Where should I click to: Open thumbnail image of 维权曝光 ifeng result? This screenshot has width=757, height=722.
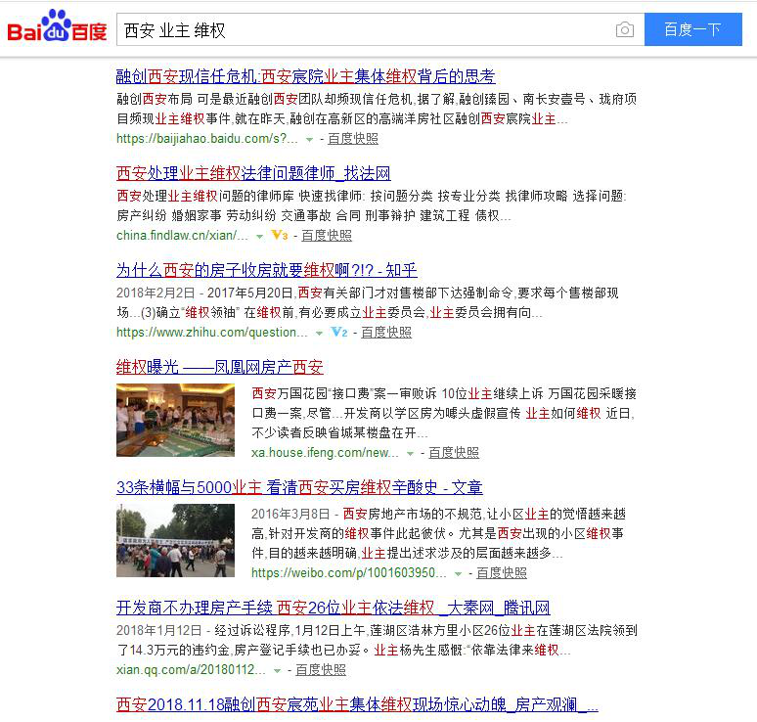[175, 420]
